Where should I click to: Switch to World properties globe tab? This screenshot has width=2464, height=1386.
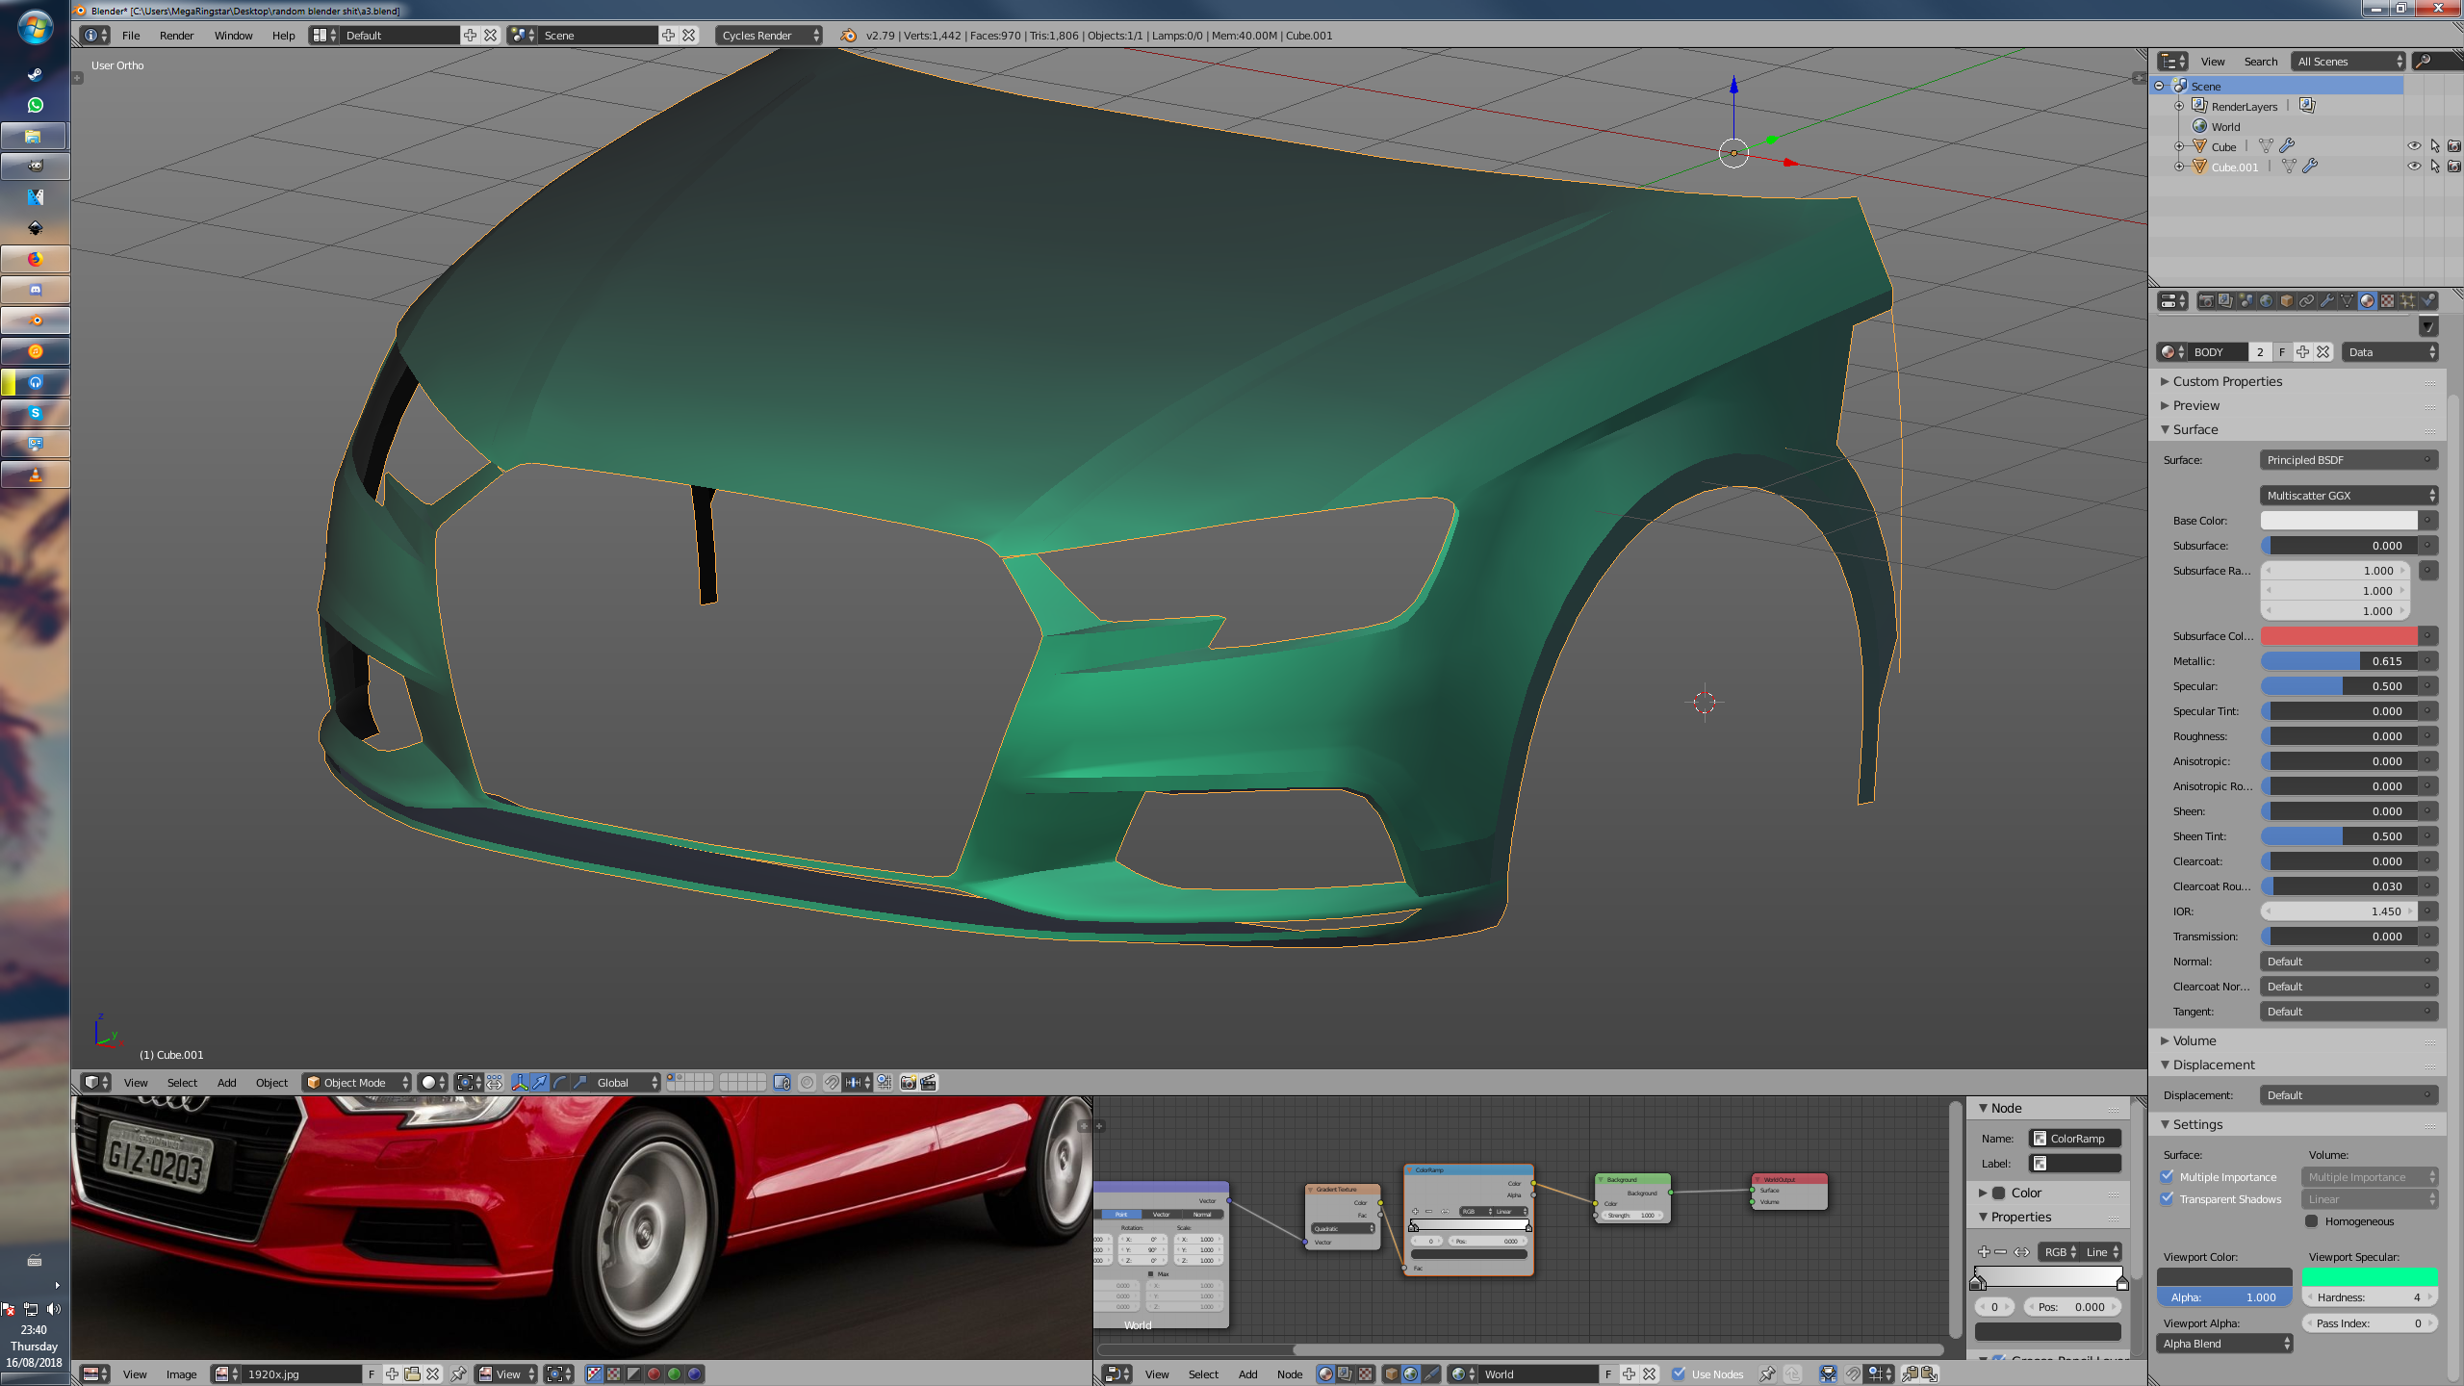(x=2266, y=301)
